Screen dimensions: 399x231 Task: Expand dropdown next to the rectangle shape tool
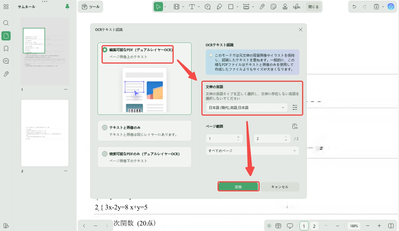click(x=237, y=7)
